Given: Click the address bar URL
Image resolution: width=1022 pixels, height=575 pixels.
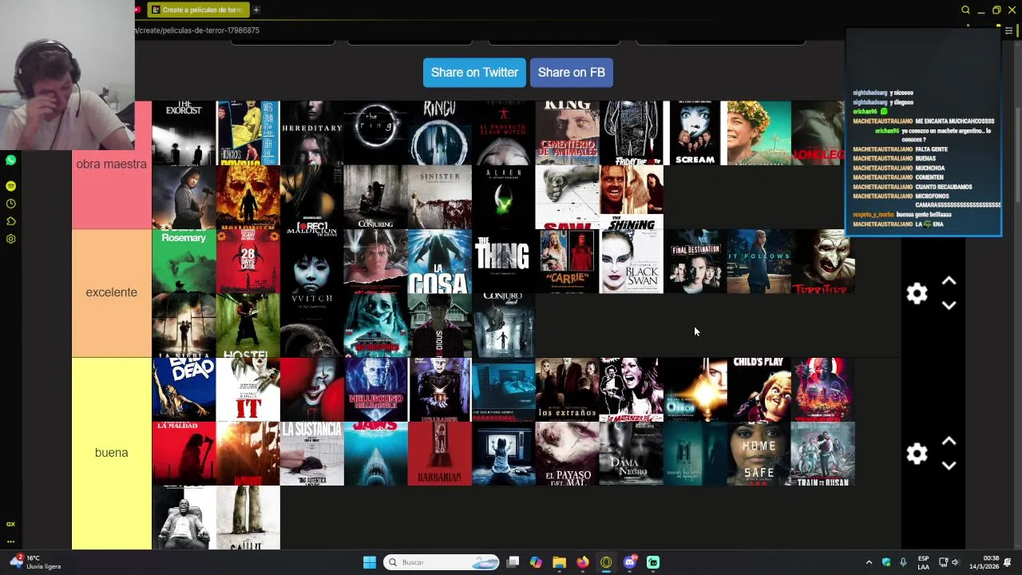Looking at the screenshot, I should pos(198,30).
